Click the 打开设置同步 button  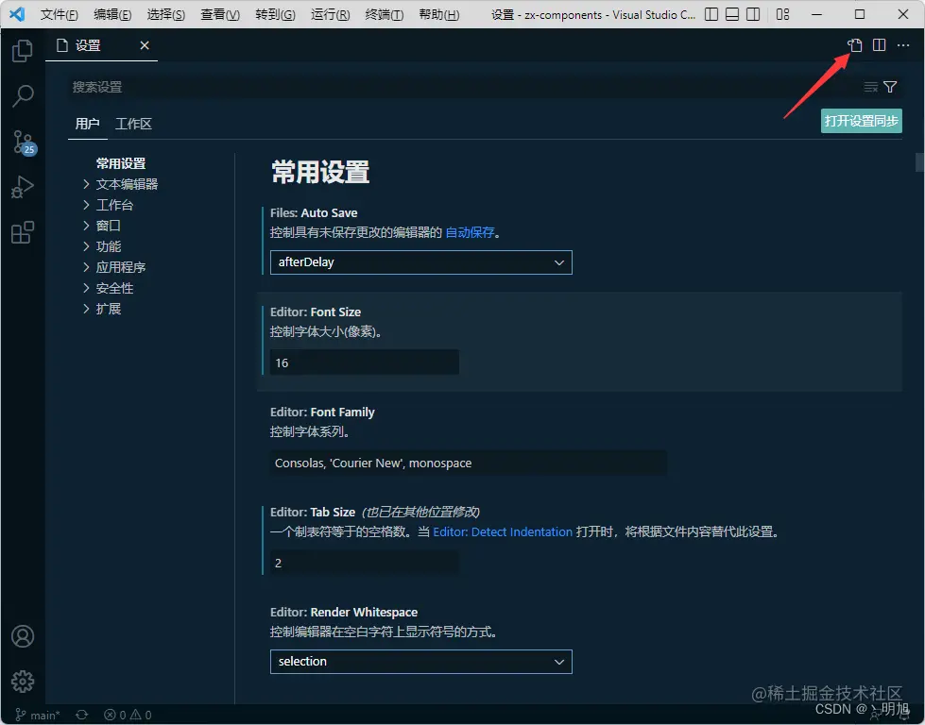pos(860,121)
